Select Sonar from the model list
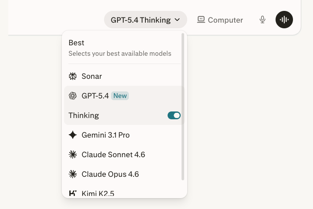This screenshot has height=209, width=313. click(92, 76)
